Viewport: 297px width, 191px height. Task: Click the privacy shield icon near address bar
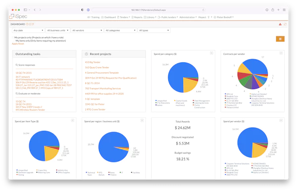click(x=82, y=10)
